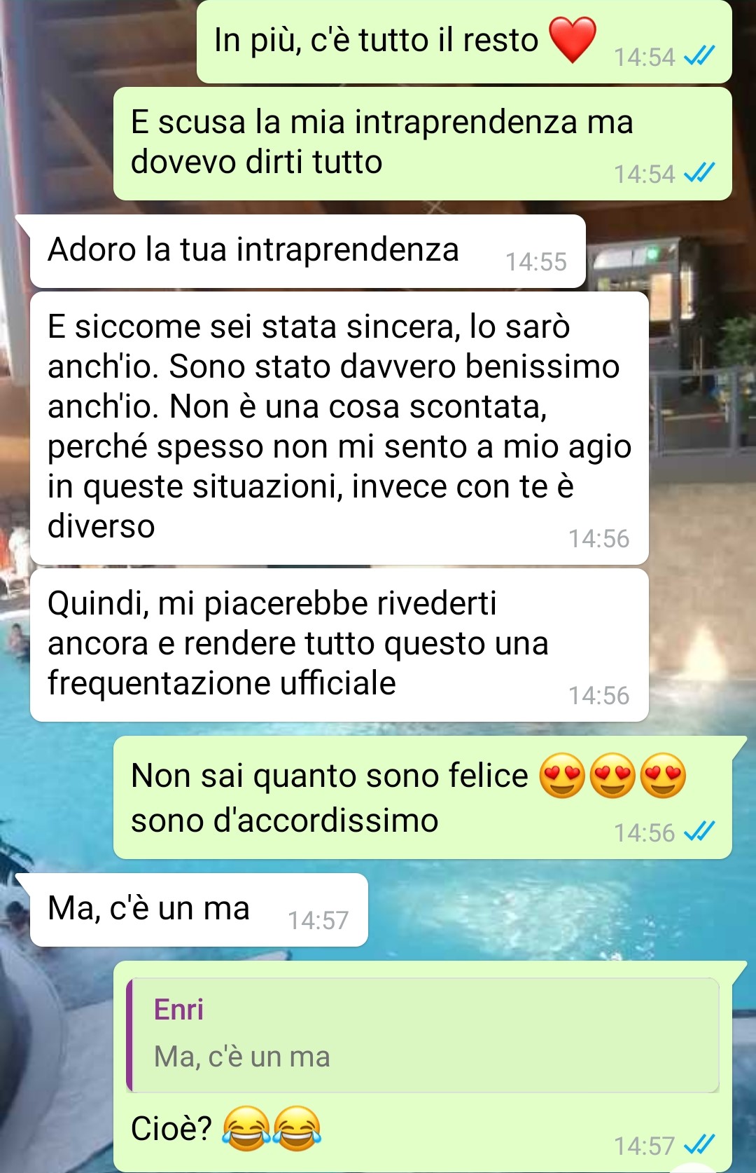Tap 'E scusa la mia intraprendenza' bubble
Viewport: 756px width, 1173px height.
click(423, 144)
